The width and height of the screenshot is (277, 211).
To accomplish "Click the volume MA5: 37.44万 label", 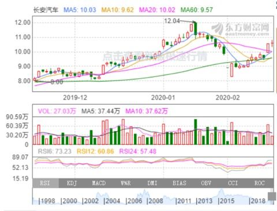I will tap(100, 111).
